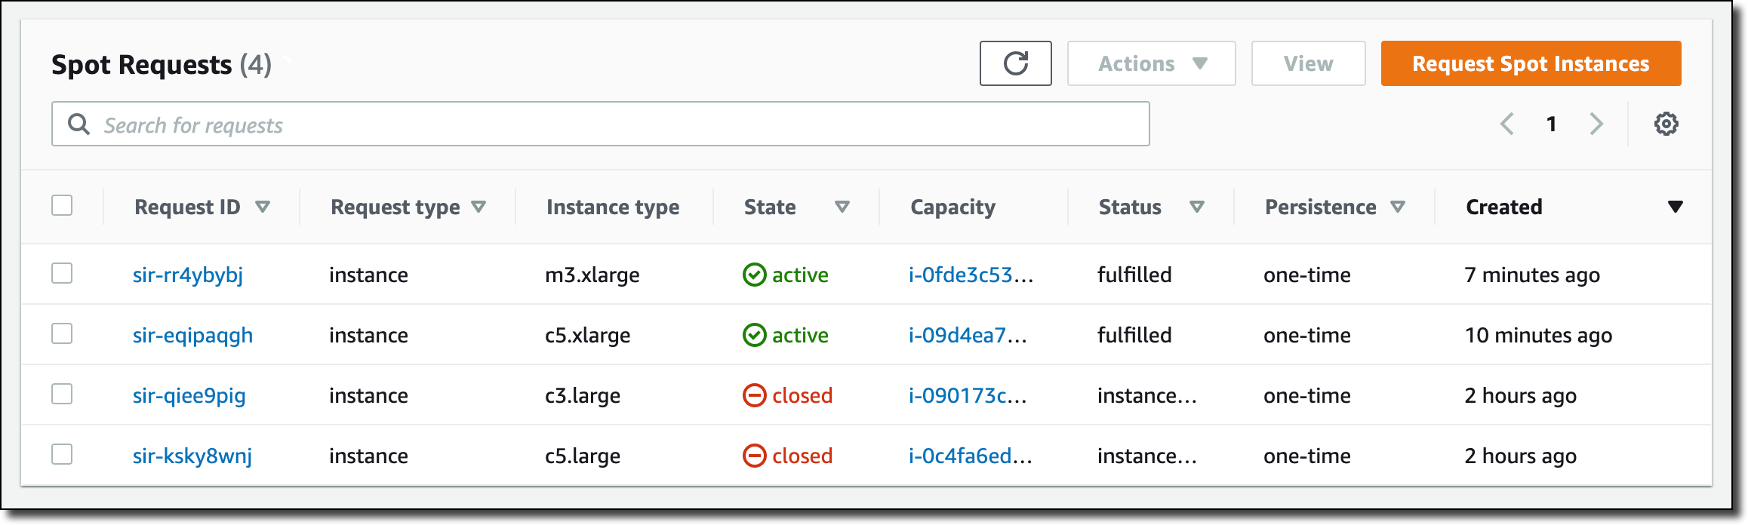Screen dimensions: 1748x525
Task: Click the refresh icon button
Action: [x=1015, y=63]
